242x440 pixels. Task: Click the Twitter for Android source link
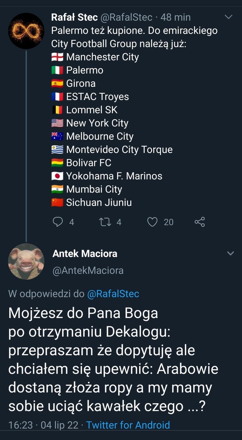pos(128,425)
